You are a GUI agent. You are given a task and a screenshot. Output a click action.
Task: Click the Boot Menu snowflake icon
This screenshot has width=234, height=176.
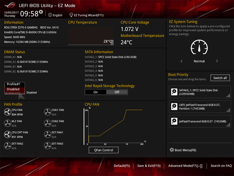172,150
